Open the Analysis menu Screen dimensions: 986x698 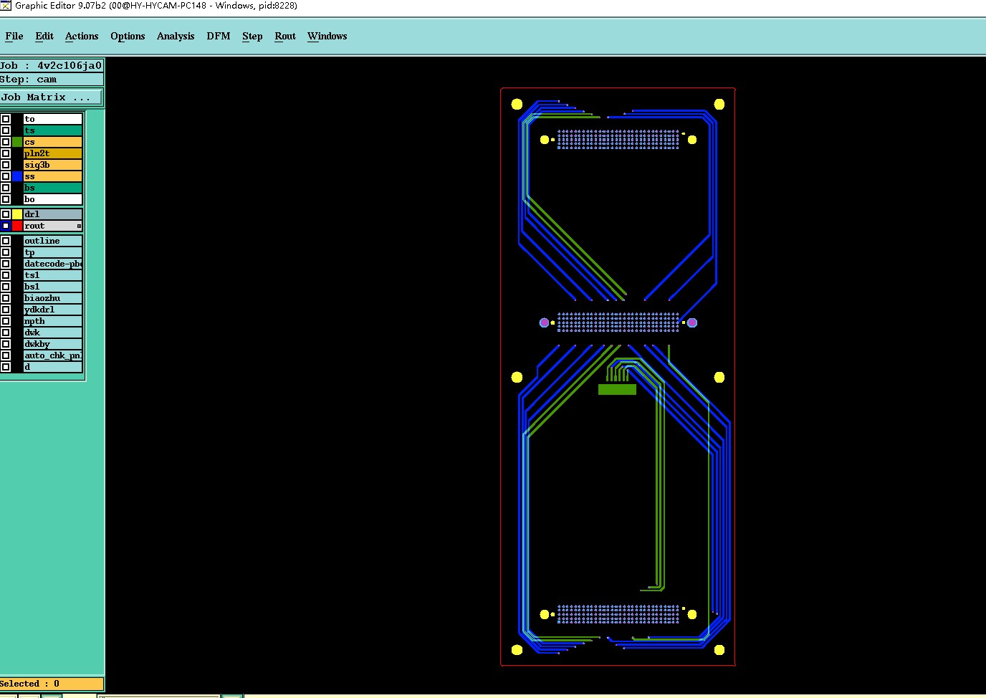point(176,37)
